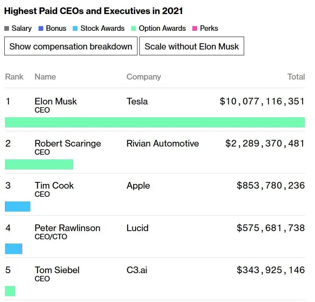Click Peter Rawlinson's stock awards bar
This screenshot has width=315, height=302.
[x=14, y=249]
